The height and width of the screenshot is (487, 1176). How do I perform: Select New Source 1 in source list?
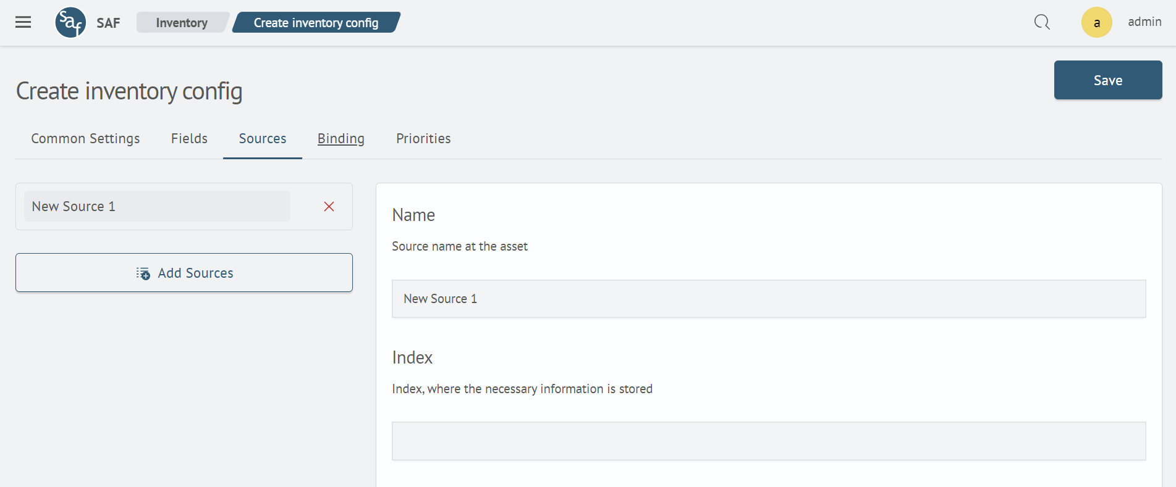[157, 206]
